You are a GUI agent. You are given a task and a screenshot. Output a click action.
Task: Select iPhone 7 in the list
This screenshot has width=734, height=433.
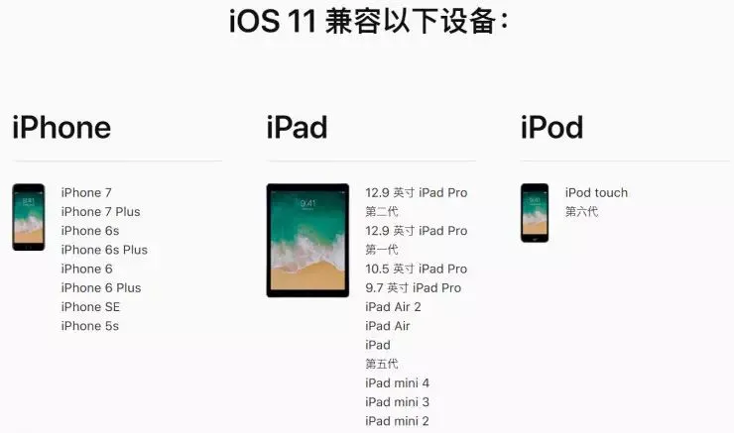(86, 192)
